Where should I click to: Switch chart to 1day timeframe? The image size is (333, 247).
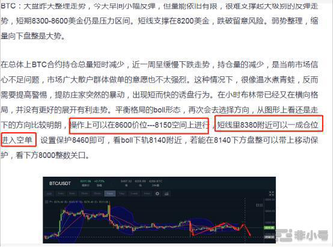pyautogui.click(x=121, y=194)
